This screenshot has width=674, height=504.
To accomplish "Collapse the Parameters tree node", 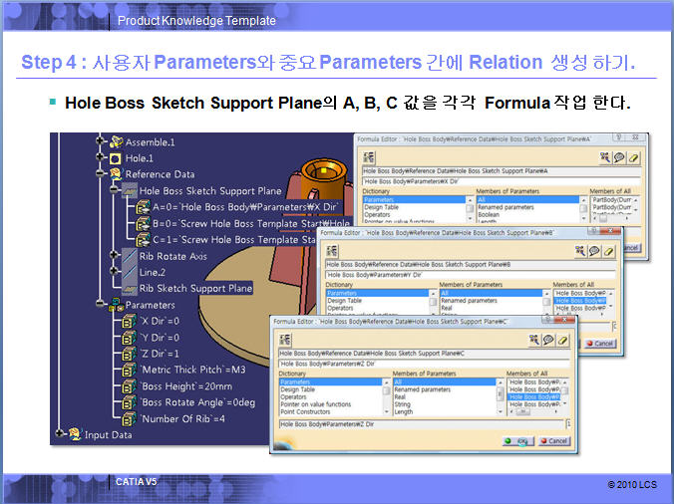I will tap(100, 305).
